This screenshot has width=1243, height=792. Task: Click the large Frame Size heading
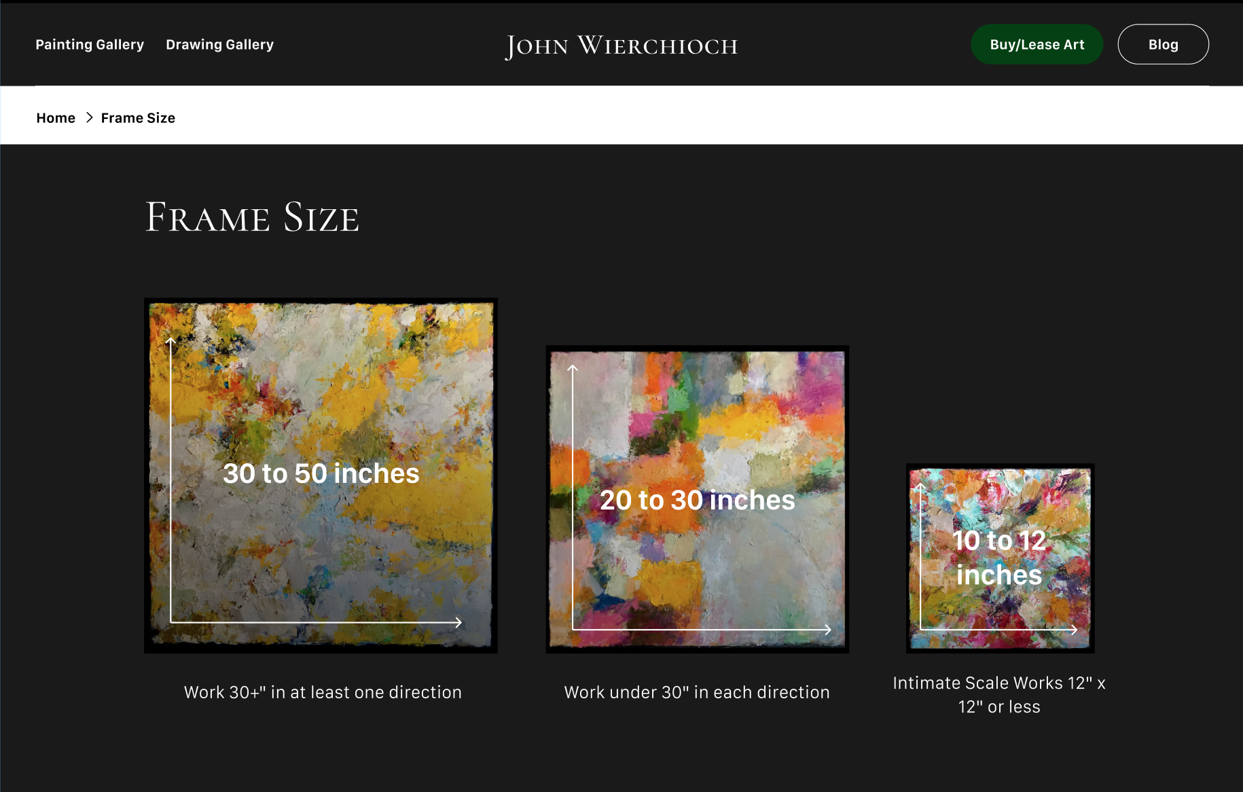(252, 217)
